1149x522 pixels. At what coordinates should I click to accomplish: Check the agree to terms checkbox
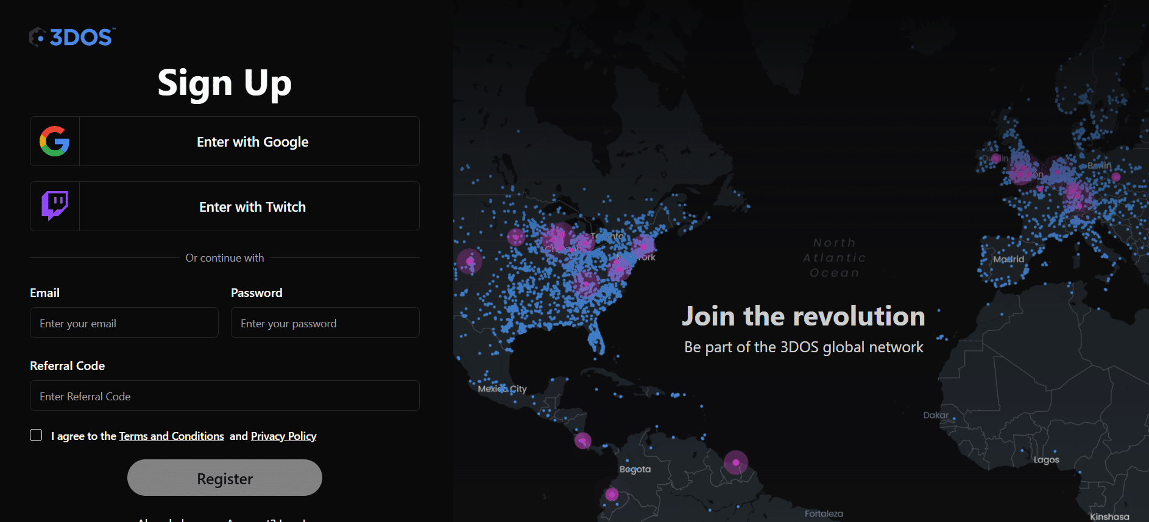coord(36,435)
